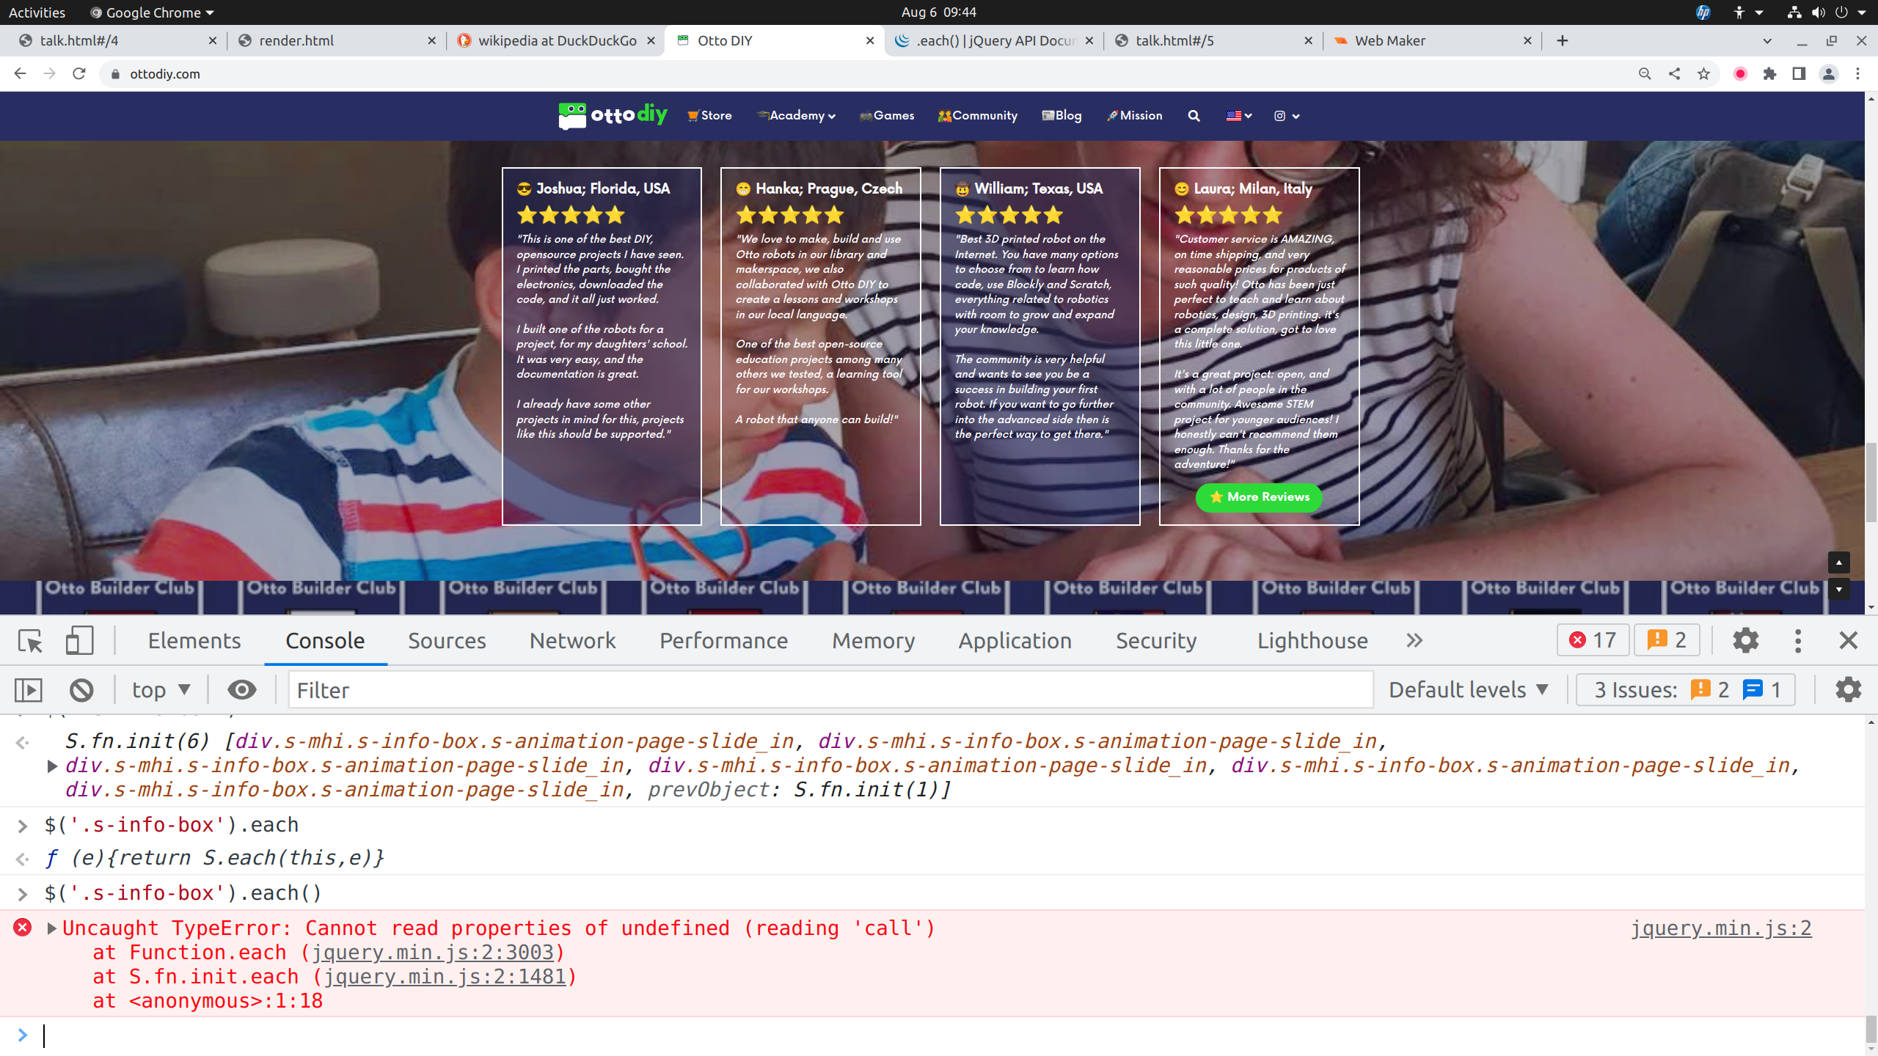Click the search icon in Otto navbar
The image size is (1878, 1056).
pos(1194,116)
